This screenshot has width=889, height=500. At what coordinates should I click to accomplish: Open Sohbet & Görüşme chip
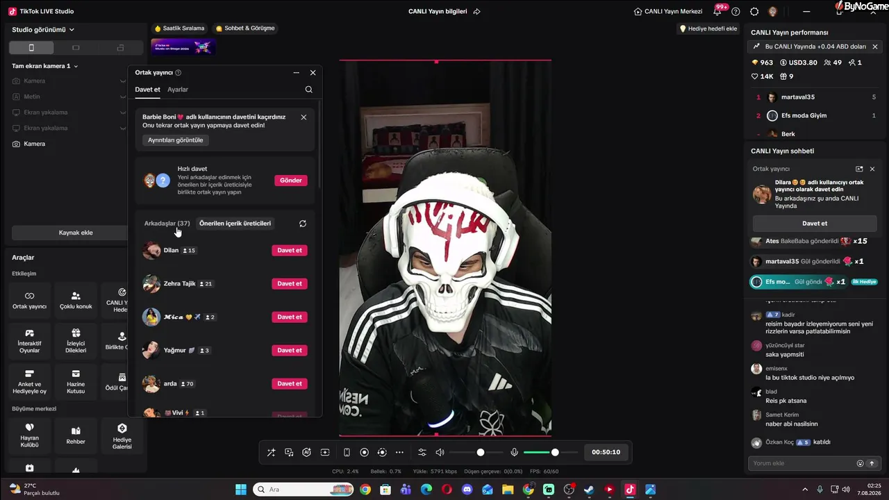click(246, 28)
